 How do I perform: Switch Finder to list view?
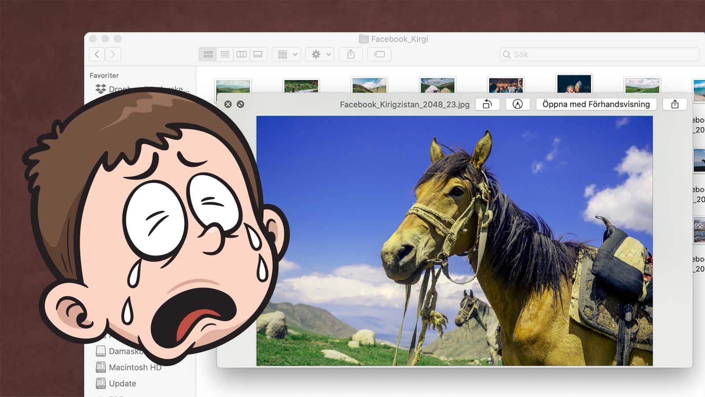point(225,54)
